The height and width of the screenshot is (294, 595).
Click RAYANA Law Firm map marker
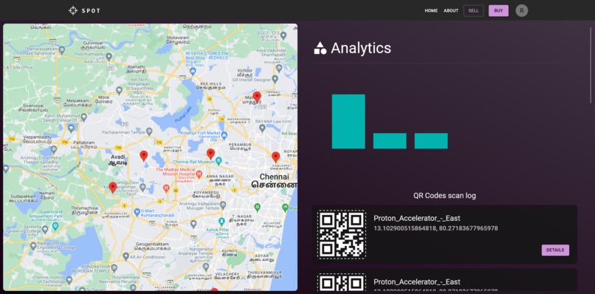[x=262, y=129]
